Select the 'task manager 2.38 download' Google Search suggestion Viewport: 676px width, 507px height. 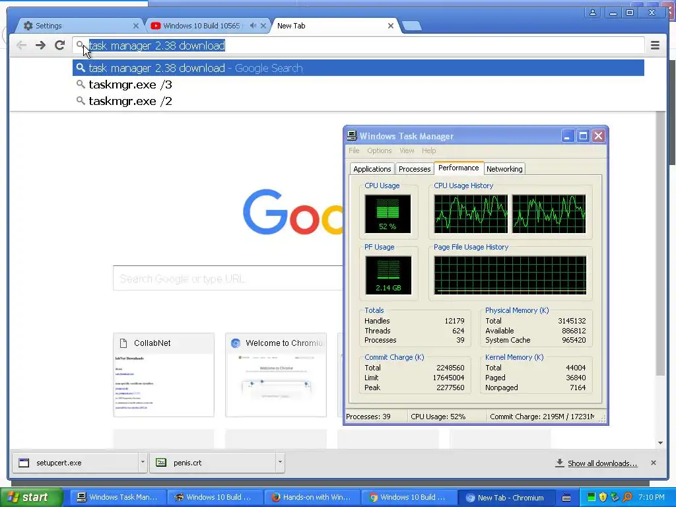pos(358,68)
